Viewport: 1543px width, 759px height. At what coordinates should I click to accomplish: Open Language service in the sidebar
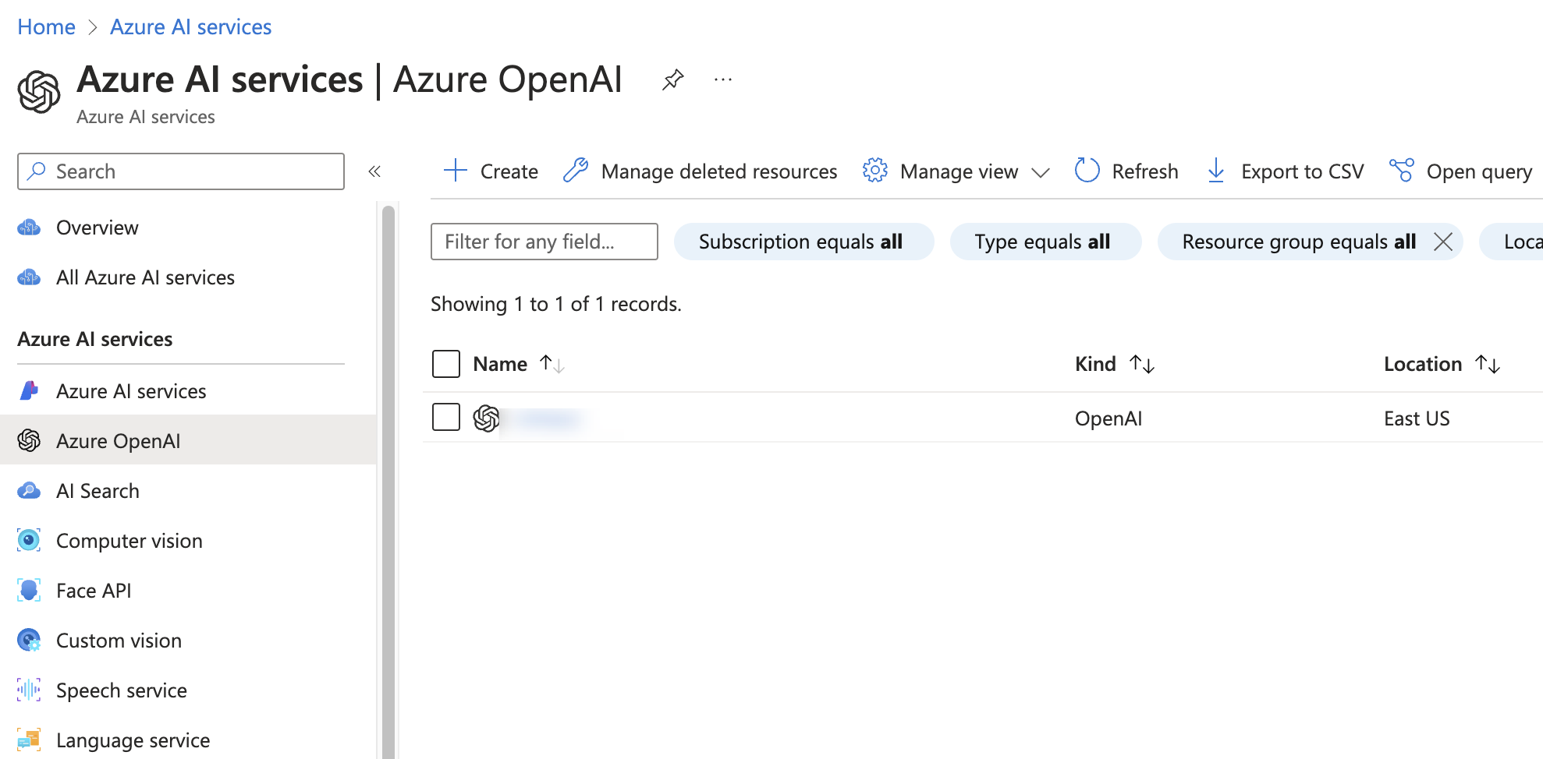click(133, 740)
